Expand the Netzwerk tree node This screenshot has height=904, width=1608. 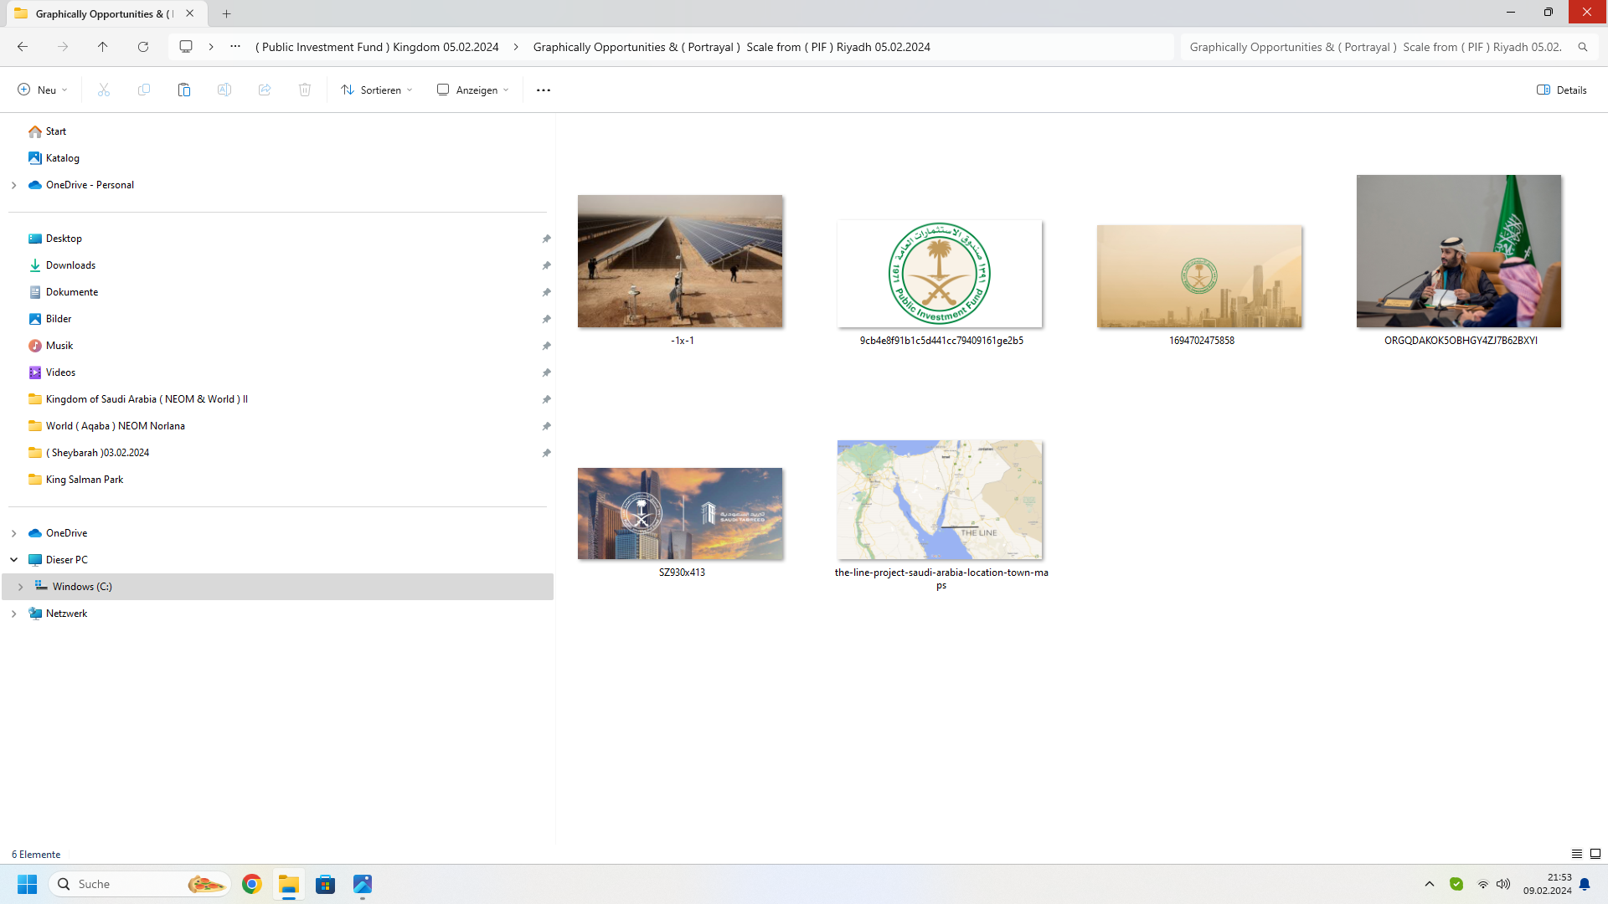(x=14, y=614)
